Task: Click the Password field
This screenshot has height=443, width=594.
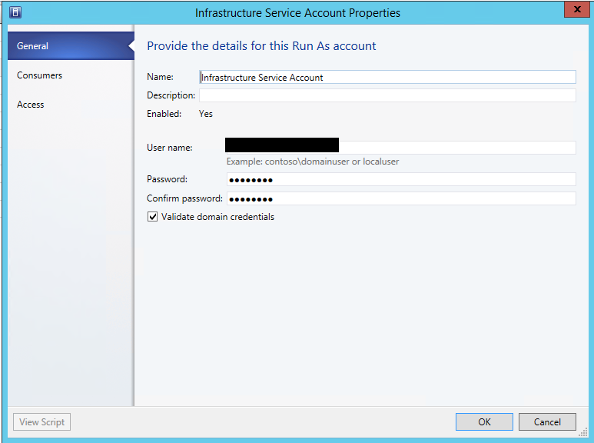Action: (x=400, y=179)
